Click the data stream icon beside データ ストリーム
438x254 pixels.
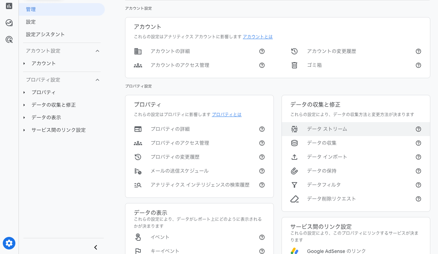click(x=294, y=129)
